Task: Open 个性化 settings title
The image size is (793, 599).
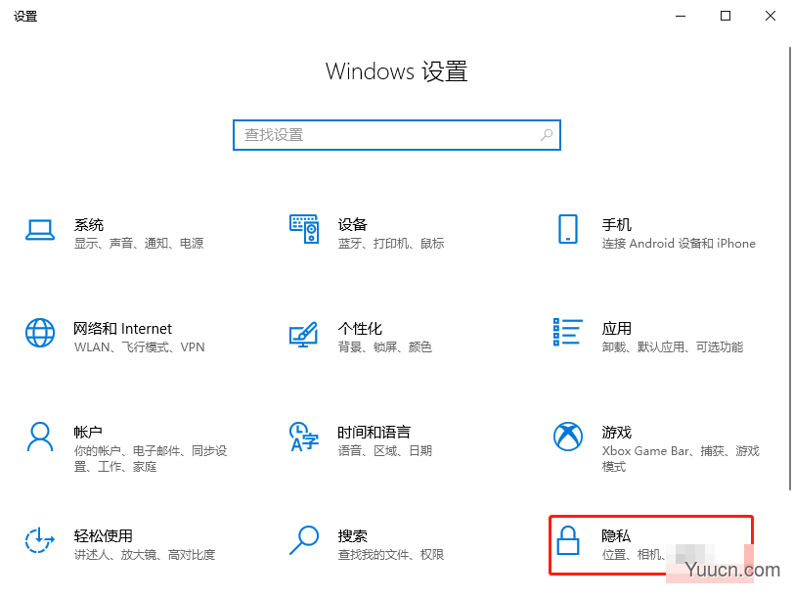Action: (360, 329)
